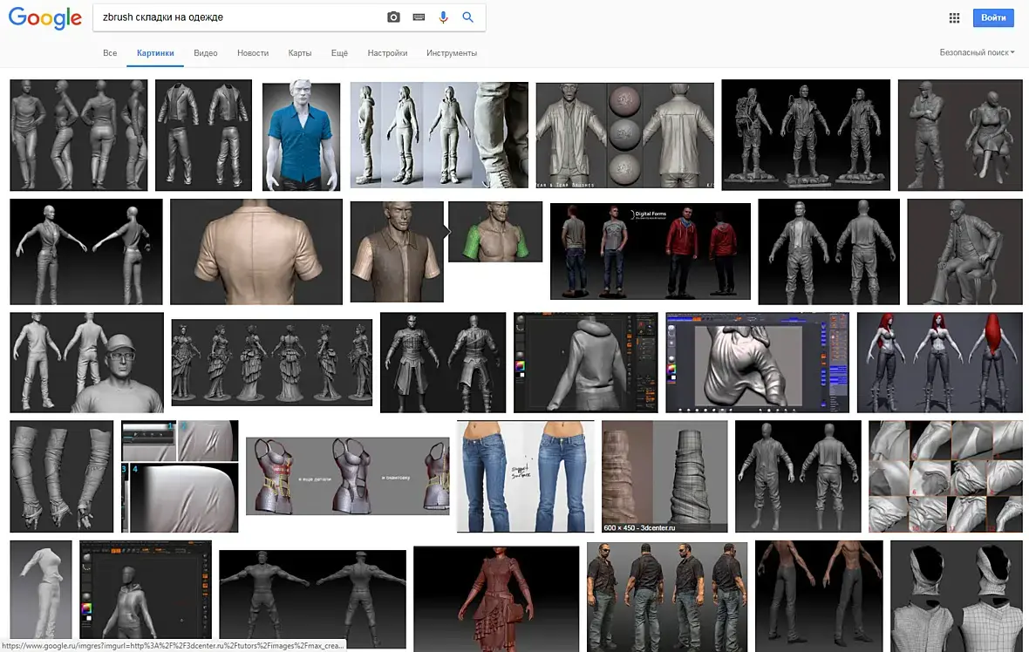This screenshot has width=1029, height=652.
Task: Open six Victorian dress figures image
Action: click(x=272, y=362)
